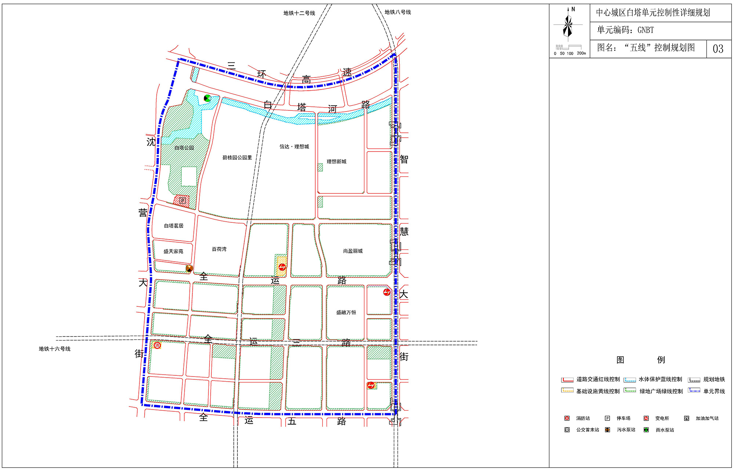This screenshot has height=473, width=734.
Task: Click green rainwater pump marker on map
Action: tap(207, 98)
